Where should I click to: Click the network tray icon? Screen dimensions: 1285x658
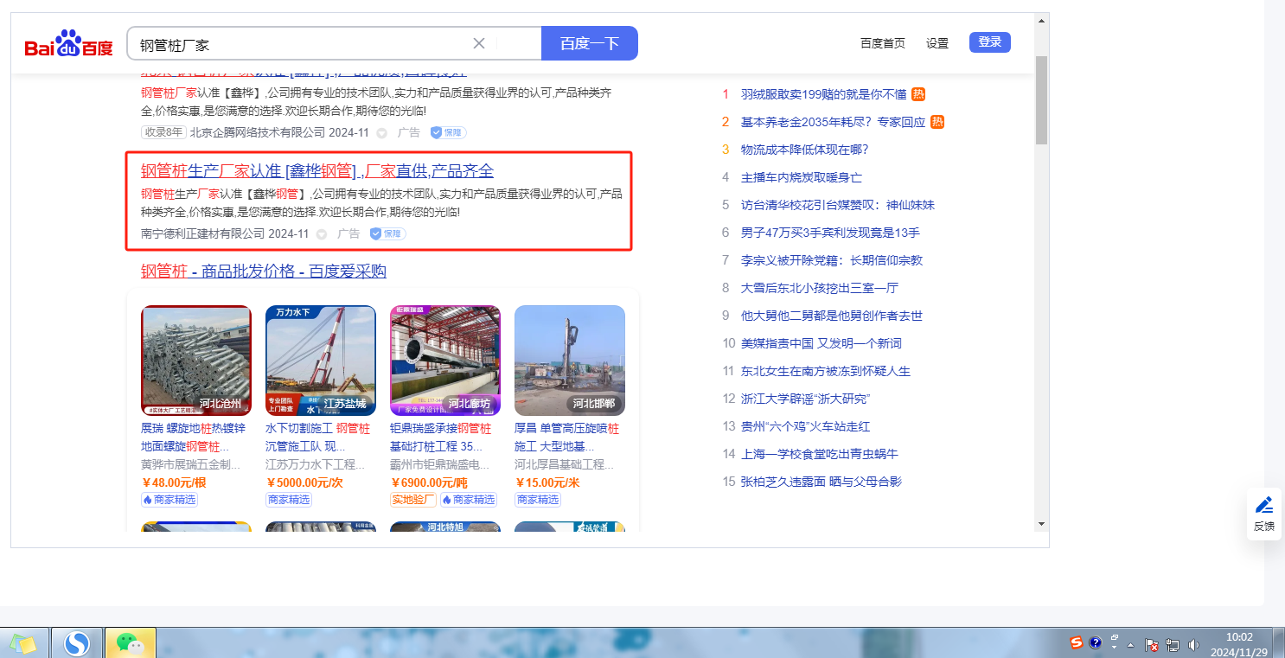(x=1173, y=644)
